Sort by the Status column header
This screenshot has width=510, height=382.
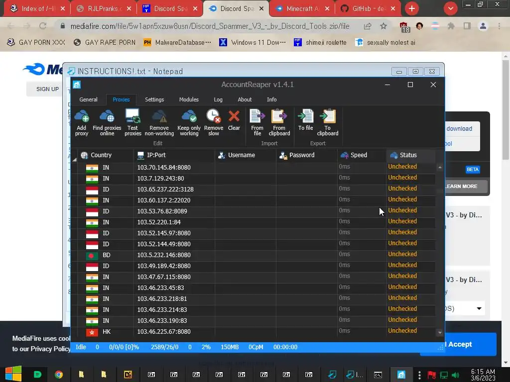pyautogui.click(x=410, y=155)
